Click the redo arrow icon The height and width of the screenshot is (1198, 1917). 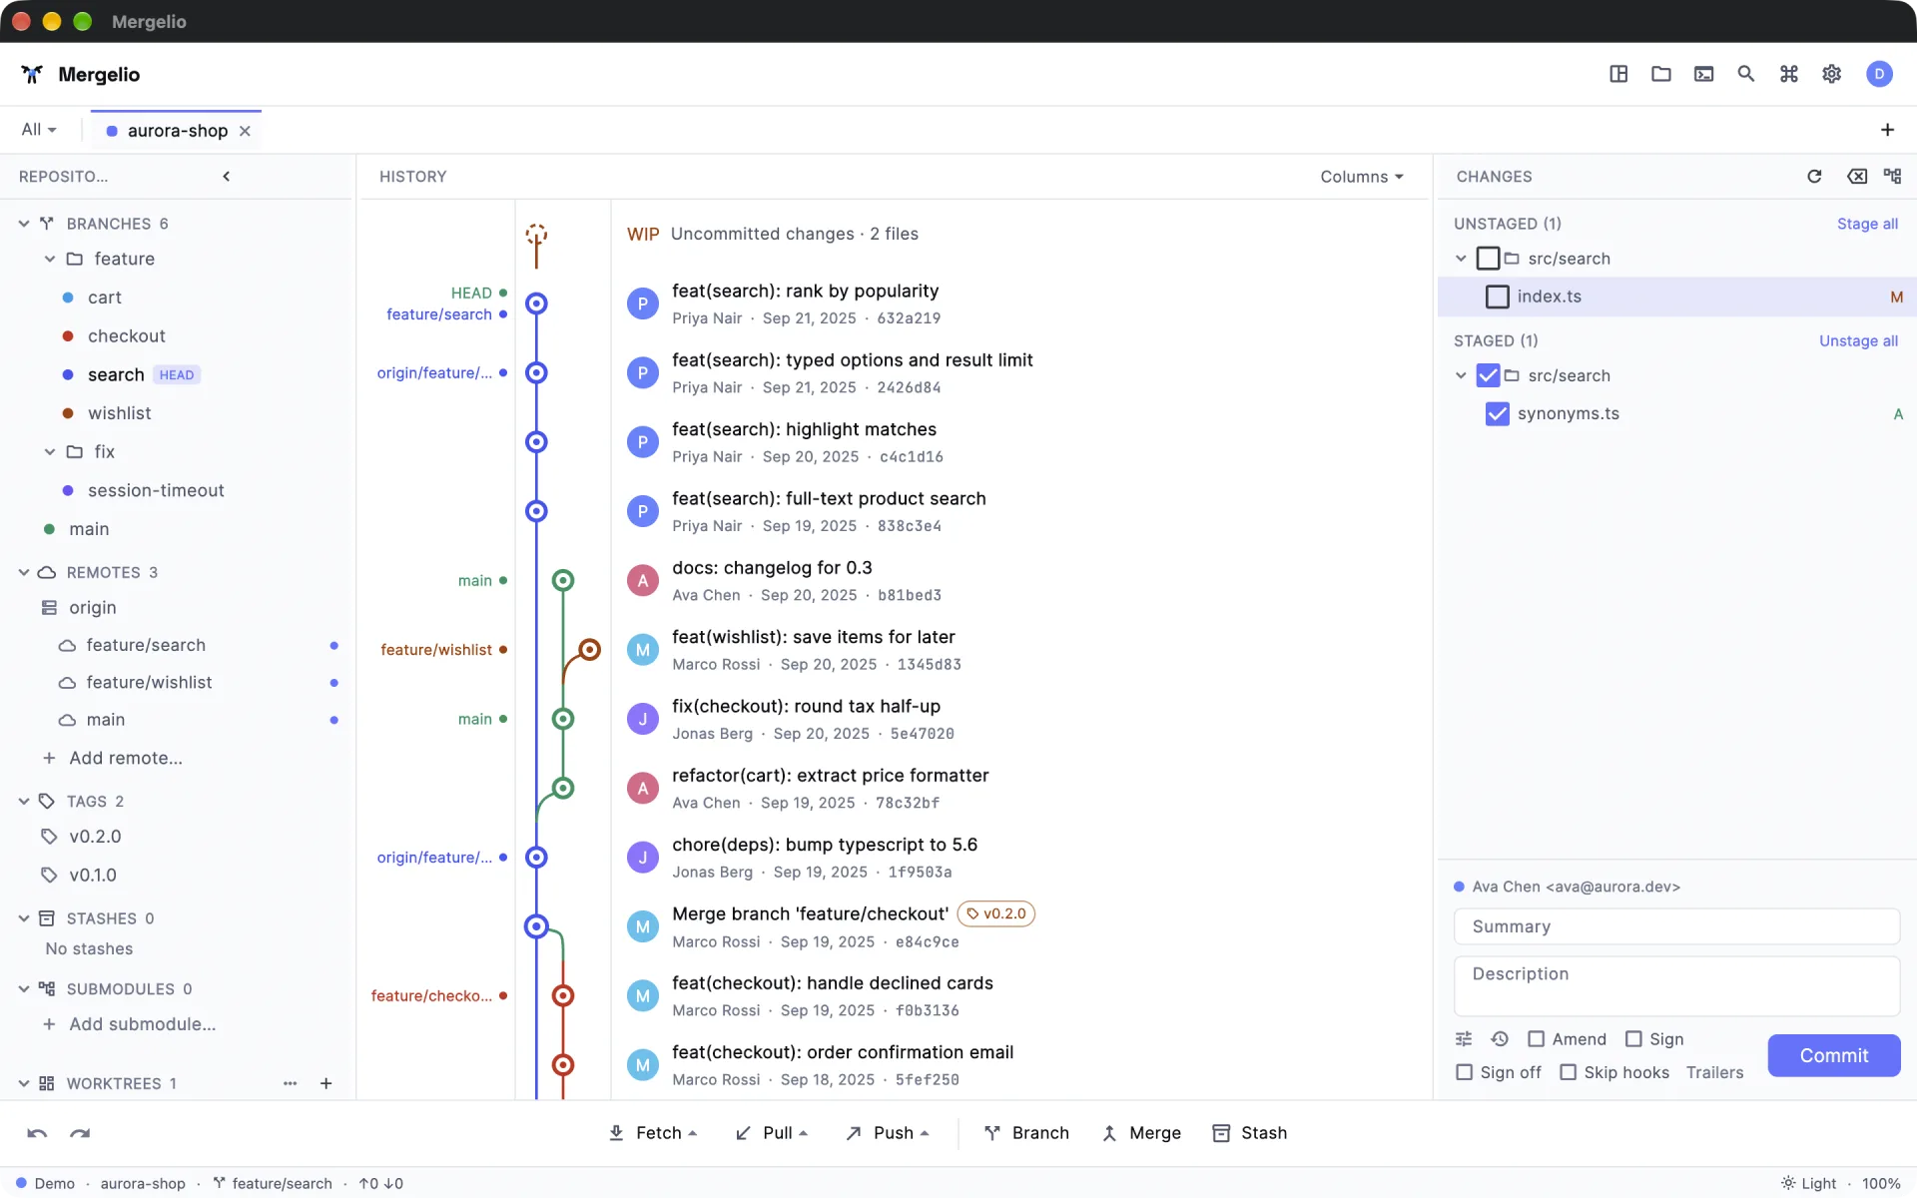(80, 1133)
